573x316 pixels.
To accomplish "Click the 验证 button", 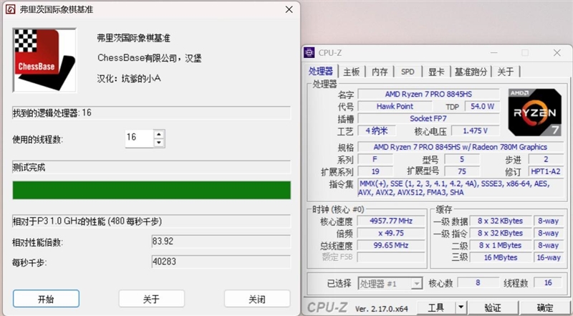I will coord(493,307).
